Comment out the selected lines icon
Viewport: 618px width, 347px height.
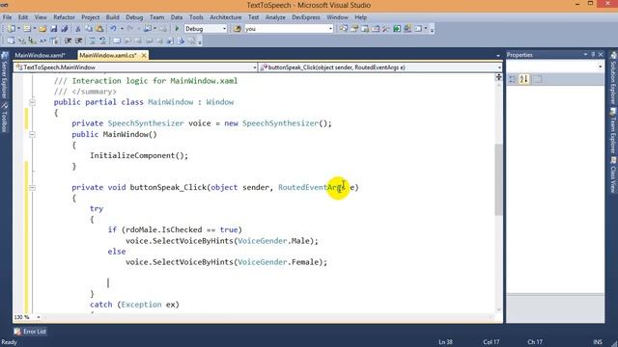point(92,40)
